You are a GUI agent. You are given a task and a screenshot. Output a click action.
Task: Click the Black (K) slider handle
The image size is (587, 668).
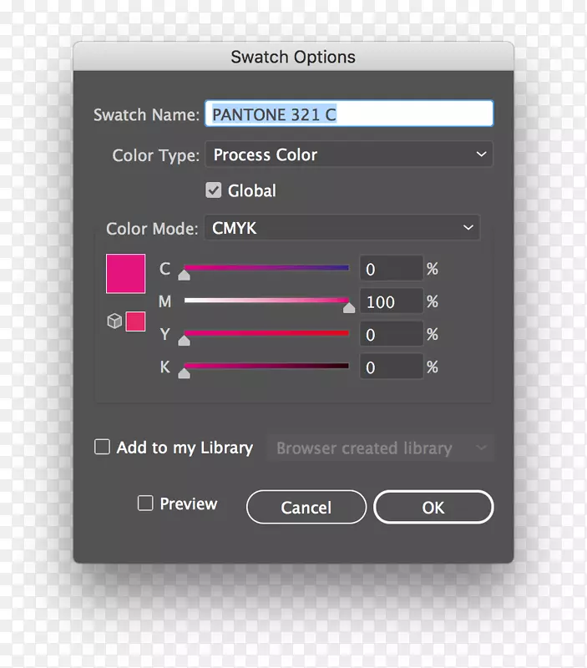[x=185, y=372]
